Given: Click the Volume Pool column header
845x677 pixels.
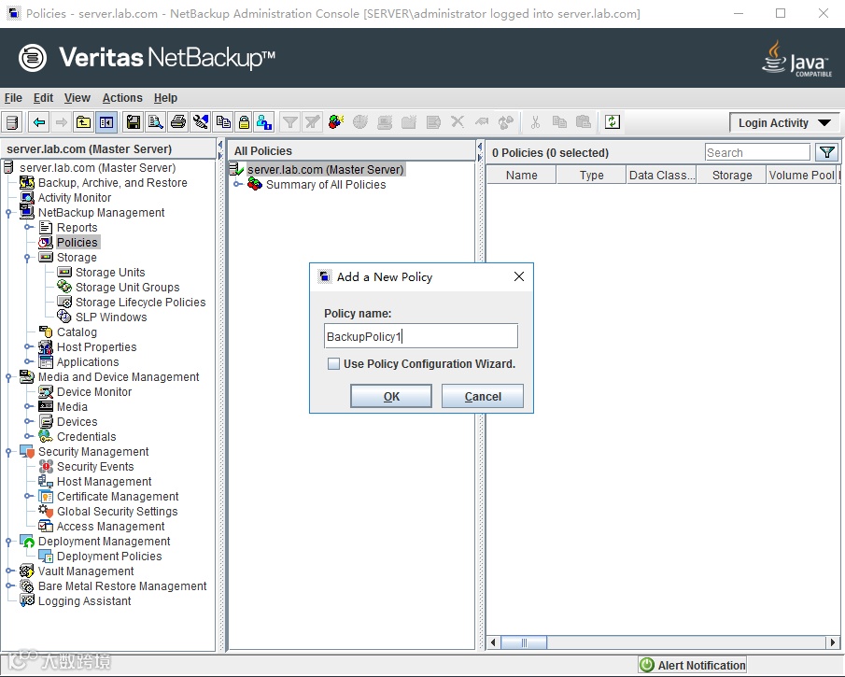Looking at the screenshot, I should 802,176.
